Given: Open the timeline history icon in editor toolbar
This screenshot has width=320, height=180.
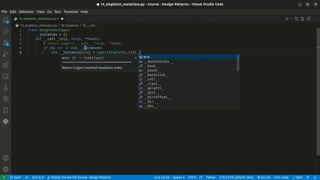Looking at the screenshot, I should (x=296, y=19).
